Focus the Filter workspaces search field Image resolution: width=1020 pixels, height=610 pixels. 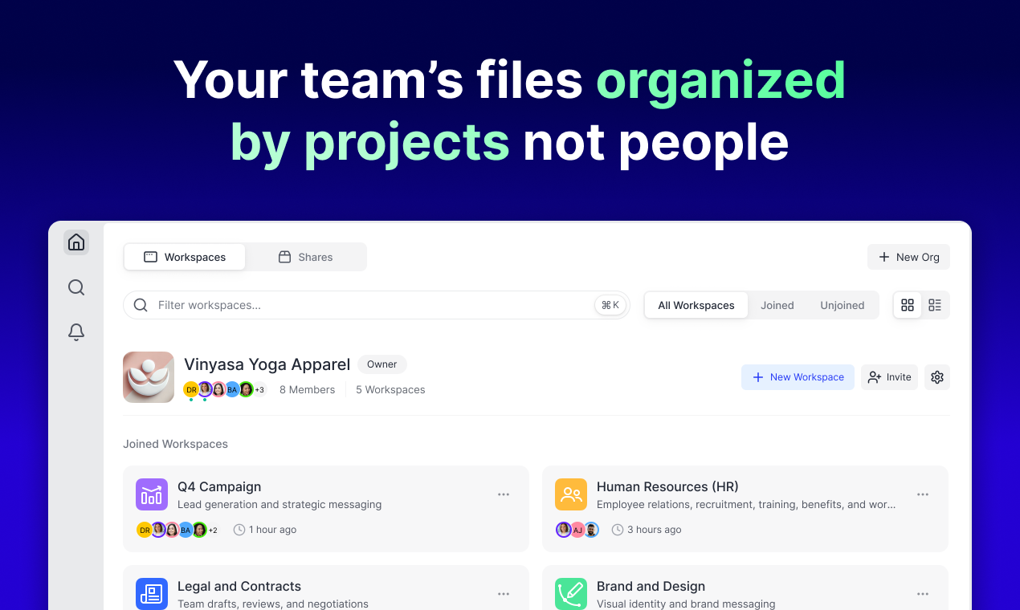click(x=376, y=305)
